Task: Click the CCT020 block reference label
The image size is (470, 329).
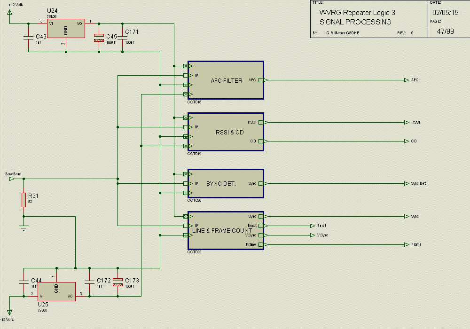Action: pyautogui.click(x=194, y=200)
